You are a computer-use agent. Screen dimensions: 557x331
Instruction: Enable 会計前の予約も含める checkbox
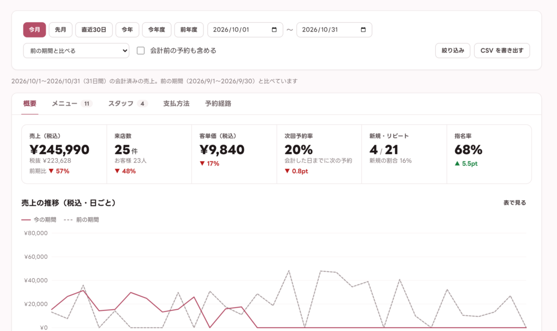[x=141, y=50]
